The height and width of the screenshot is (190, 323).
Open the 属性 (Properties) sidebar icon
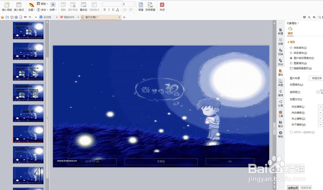click(x=280, y=72)
